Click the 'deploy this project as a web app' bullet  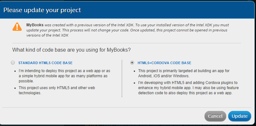[65, 76]
